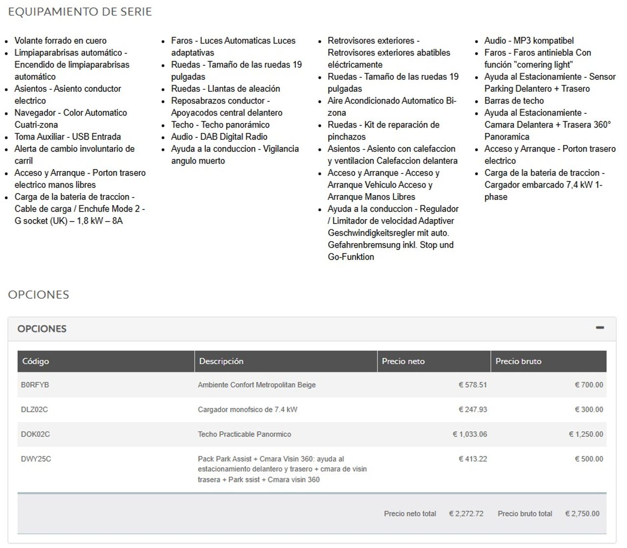Click the Volante forrado en cuero item
The width and height of the screenshot is (627, 548).
(60, 41)
